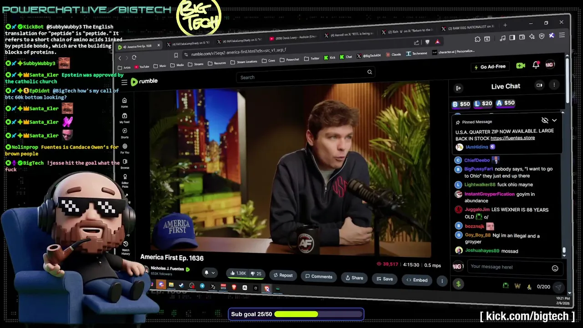Open the browser hamburger menu

pyautogui.click(x=562, y=35)
